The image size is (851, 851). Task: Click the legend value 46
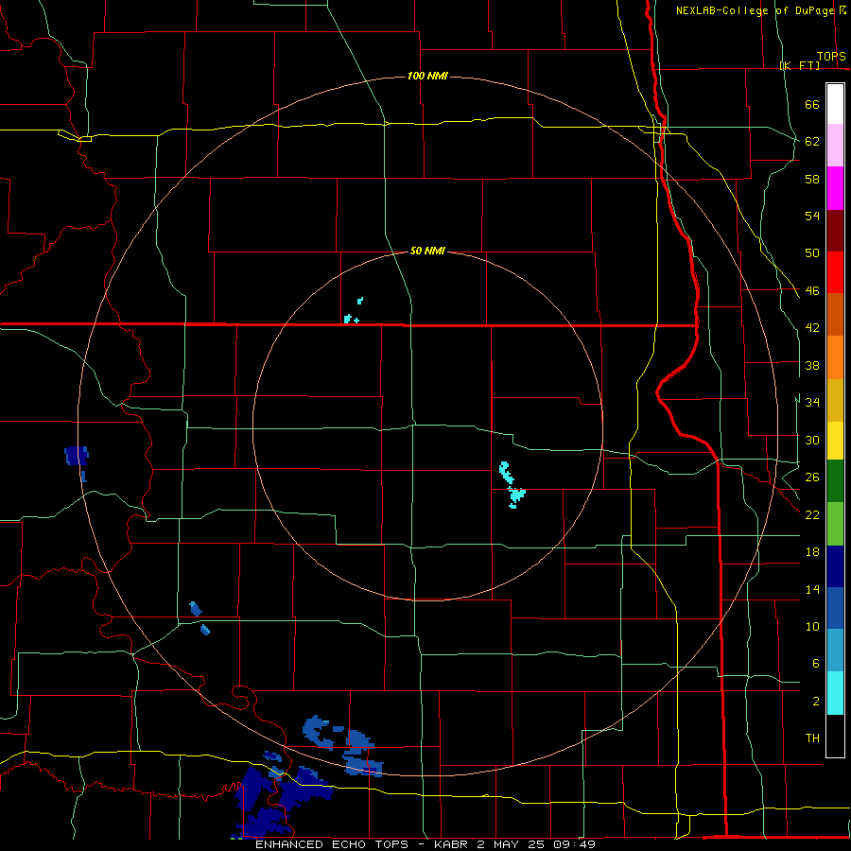coord(812,291)
